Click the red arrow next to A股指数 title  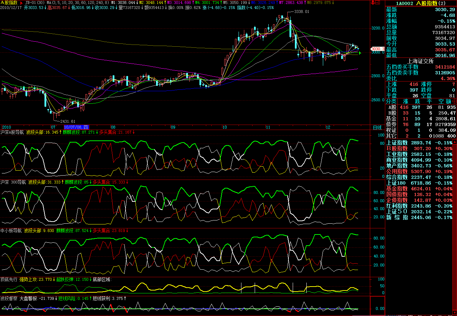(21, 3)
